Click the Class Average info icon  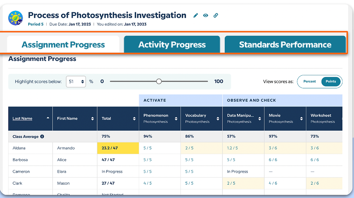pyautogui.click(x=42, y=136)
